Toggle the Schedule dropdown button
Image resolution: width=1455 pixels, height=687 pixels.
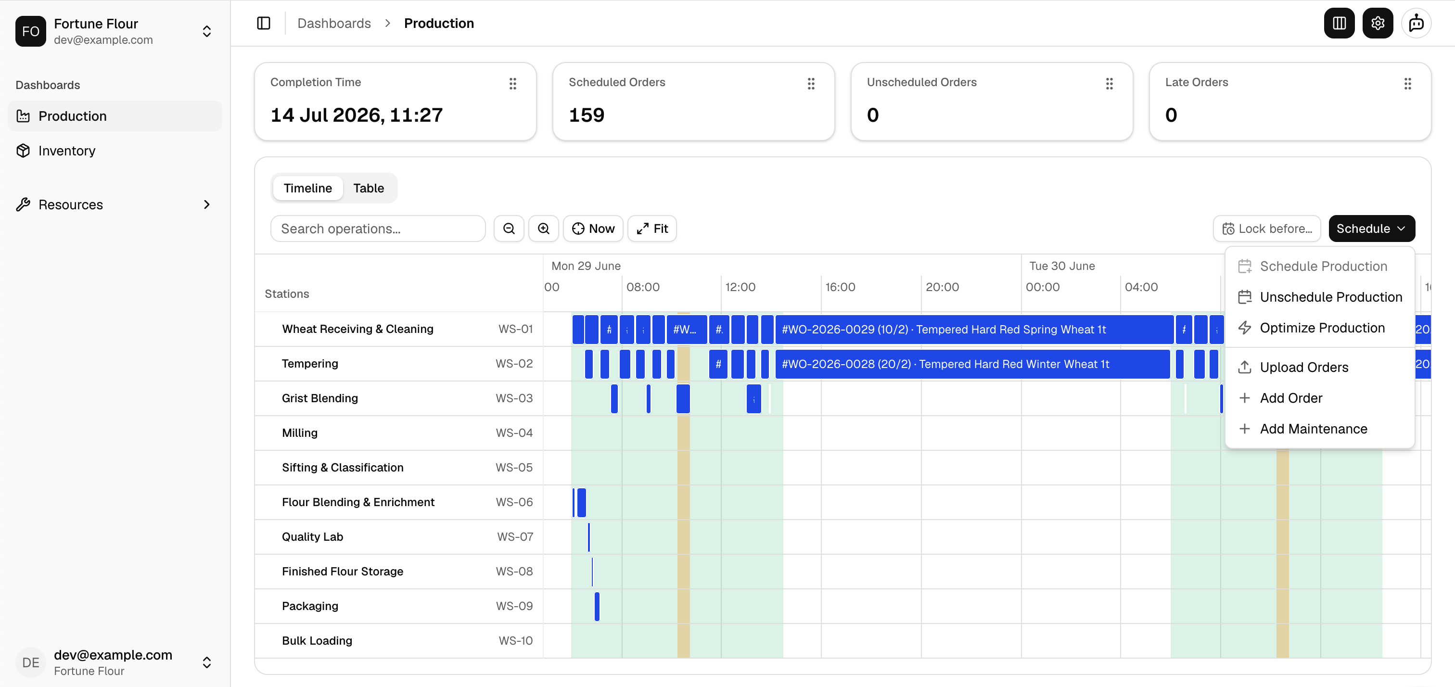1371,229
